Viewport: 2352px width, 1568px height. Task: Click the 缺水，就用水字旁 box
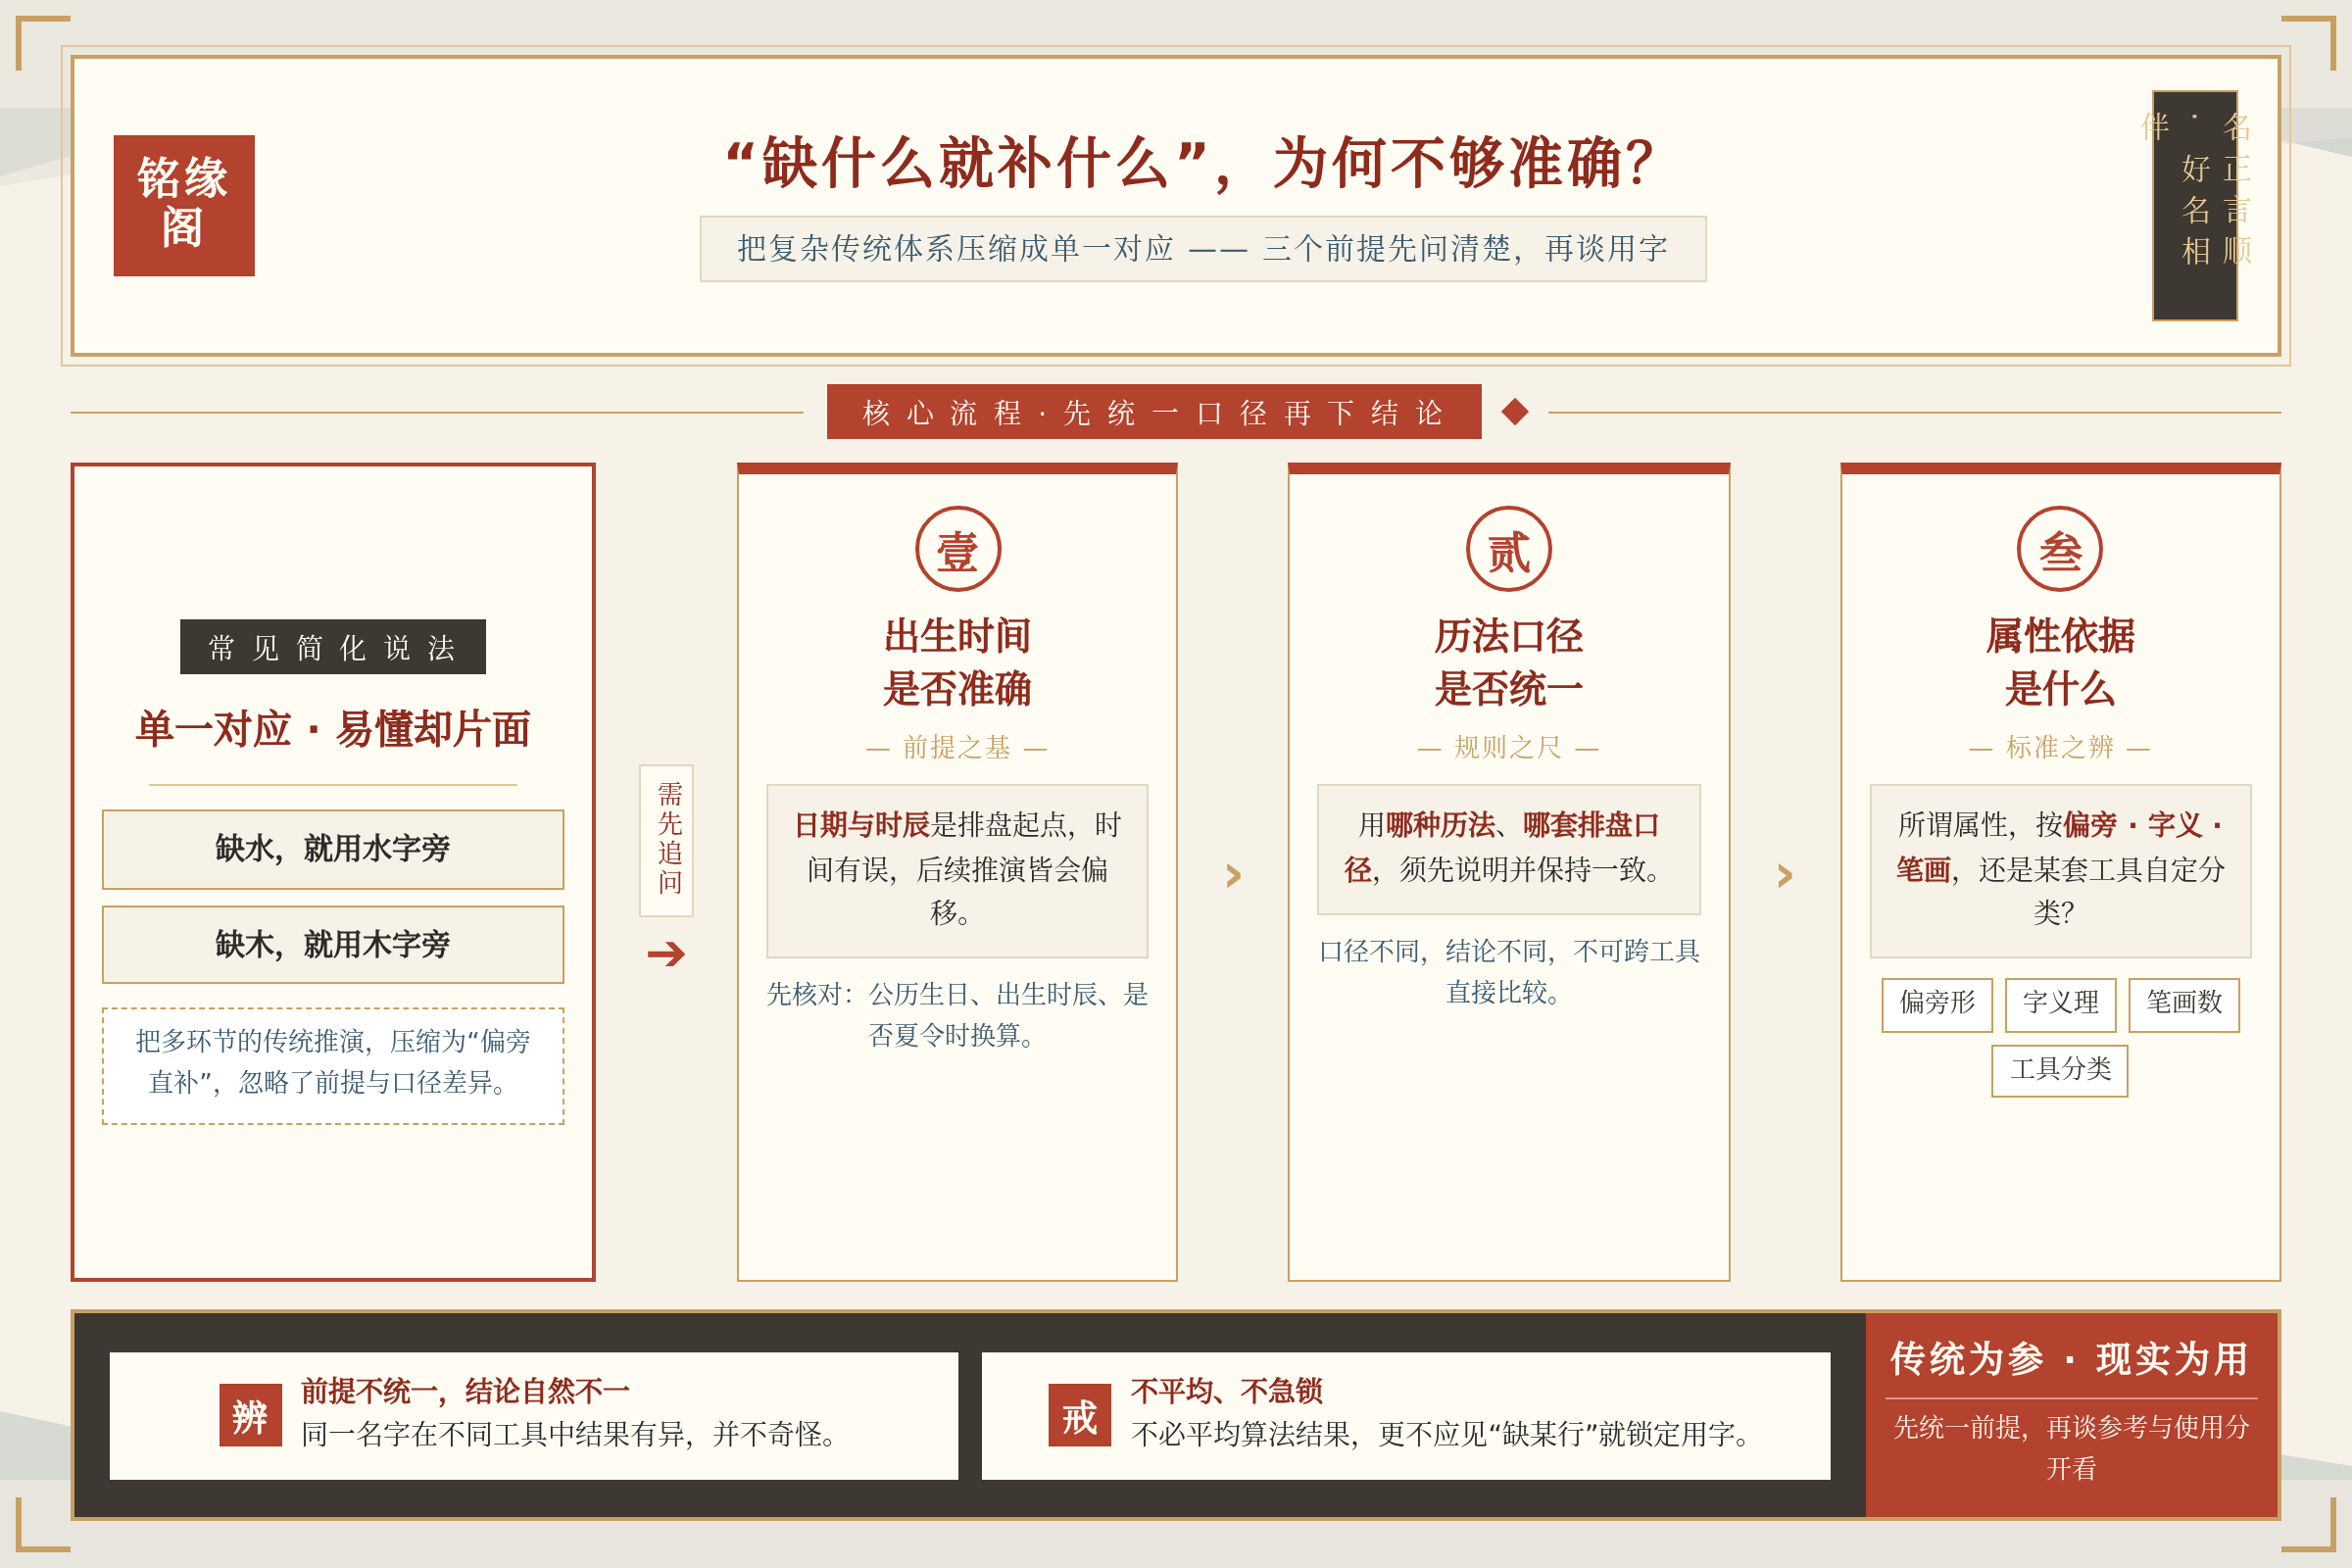point(333,849)
